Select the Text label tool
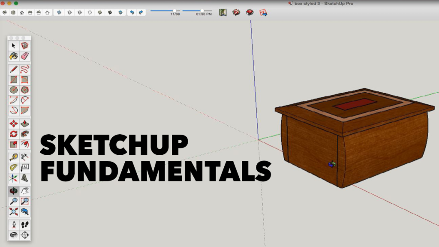The height and width of the screenshot is (247, 439). pyautogui.click(x=24, y=168)
